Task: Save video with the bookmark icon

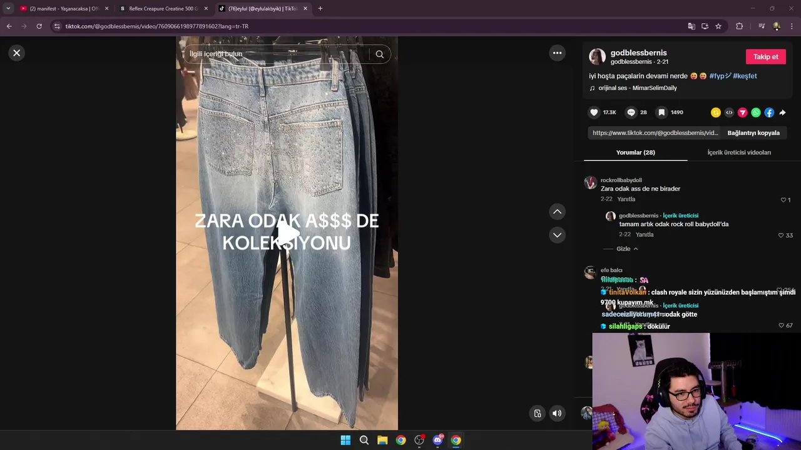Action: coord(661,112)
